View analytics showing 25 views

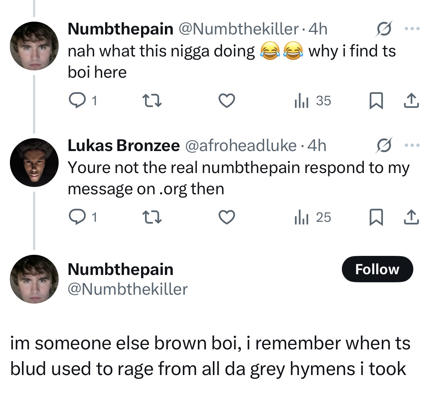(313, 217)
